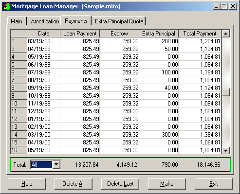This screenshot has height=194, width=240.
Task: Click the total escrow 4,149.12
Action: pos(127,165)
